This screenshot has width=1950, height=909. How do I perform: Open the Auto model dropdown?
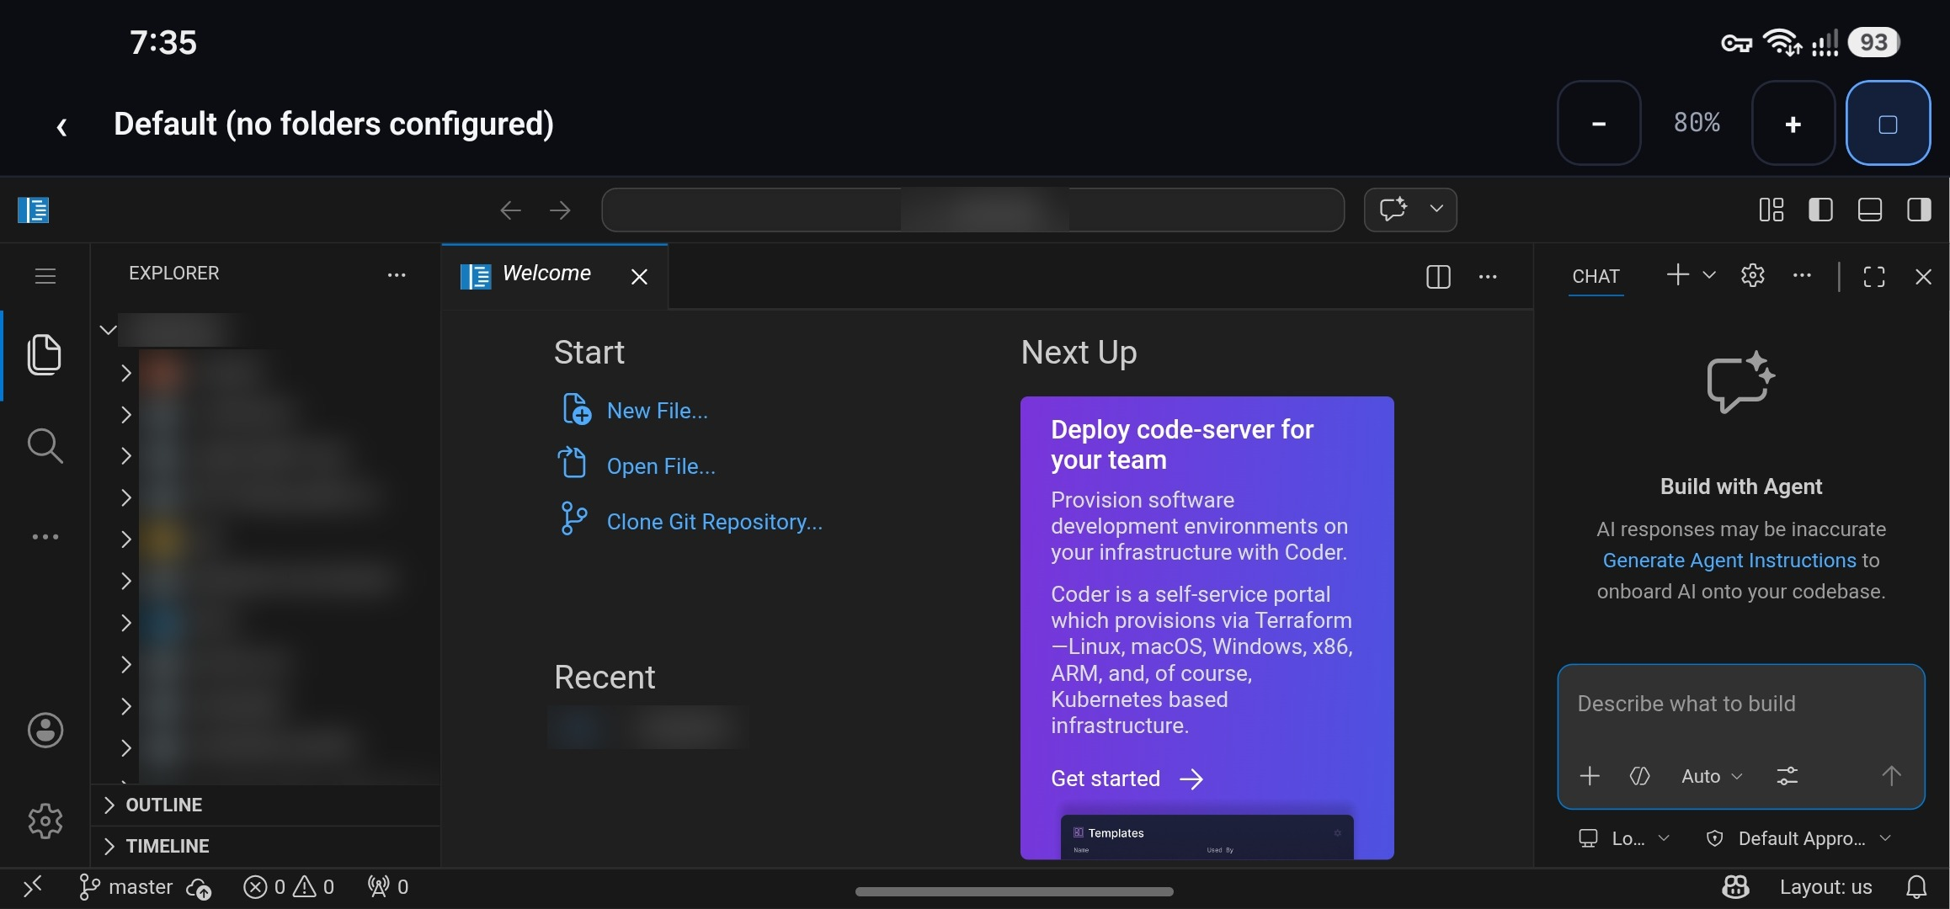pyautogui.click(x=1711, y=776)
